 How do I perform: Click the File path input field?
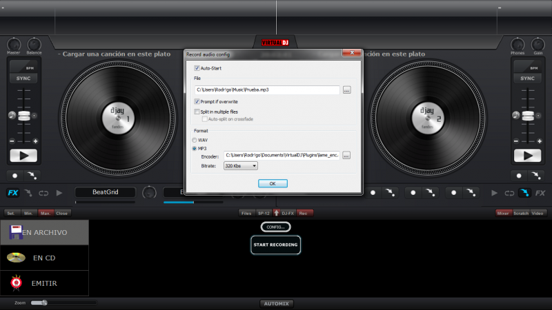pyautogui.click(x=267, y=90)
